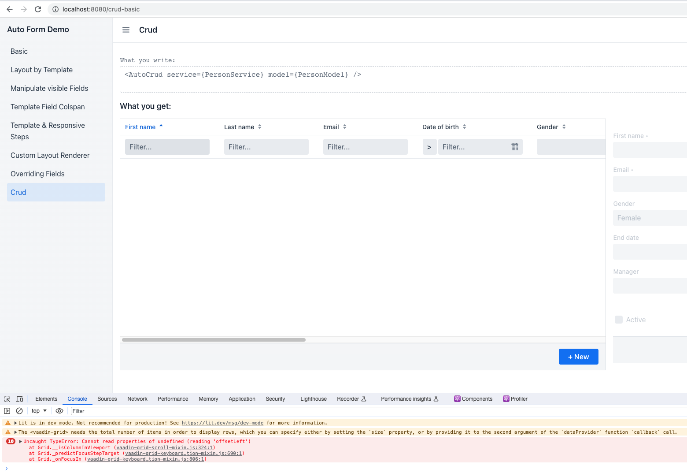
Task: Expand the Uncaught TypeError console entry
Action: pyautogui.click(x=20, y=441)
